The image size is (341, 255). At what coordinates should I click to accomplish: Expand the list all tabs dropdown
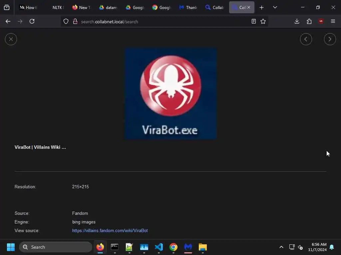(x=275, y=7)
